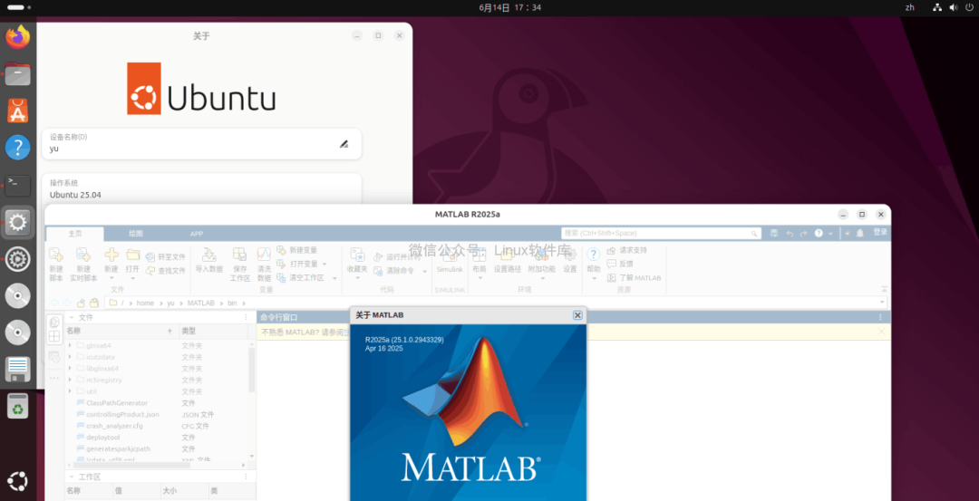This screenshot has height=501, width=979.
Task: Open the Command History sidebar icon
Action: click(x=54, y=357)
